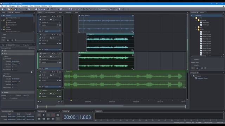Open Audio 1 input Default dropdown
Viewport: 225px width, 126px height.
[51, 22]
